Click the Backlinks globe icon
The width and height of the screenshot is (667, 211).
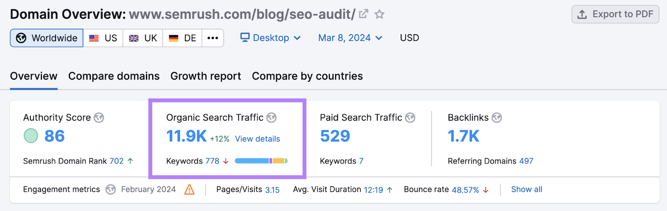(x=496, y=118)
